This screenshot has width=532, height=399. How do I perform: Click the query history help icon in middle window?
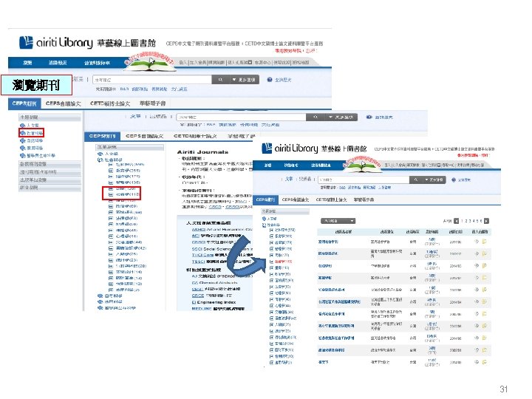click(x=369, y=117)
